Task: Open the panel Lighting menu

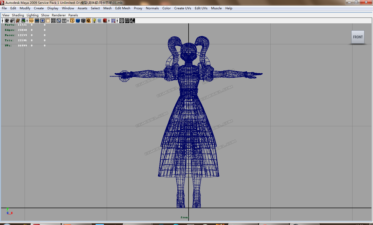Action: coord(32,15)
